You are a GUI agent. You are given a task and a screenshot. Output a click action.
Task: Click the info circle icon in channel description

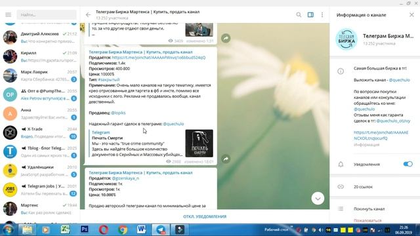pyautogui.click(x=341, y=71)
